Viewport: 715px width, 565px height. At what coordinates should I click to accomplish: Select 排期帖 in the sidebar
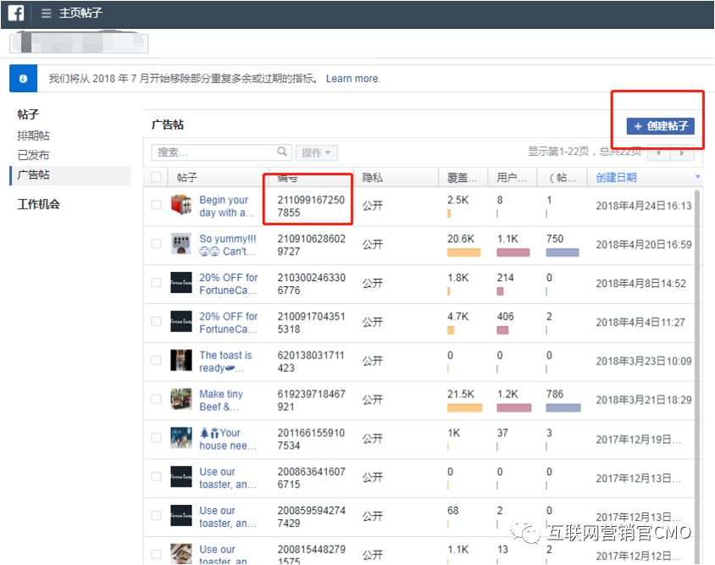point(33,136)
